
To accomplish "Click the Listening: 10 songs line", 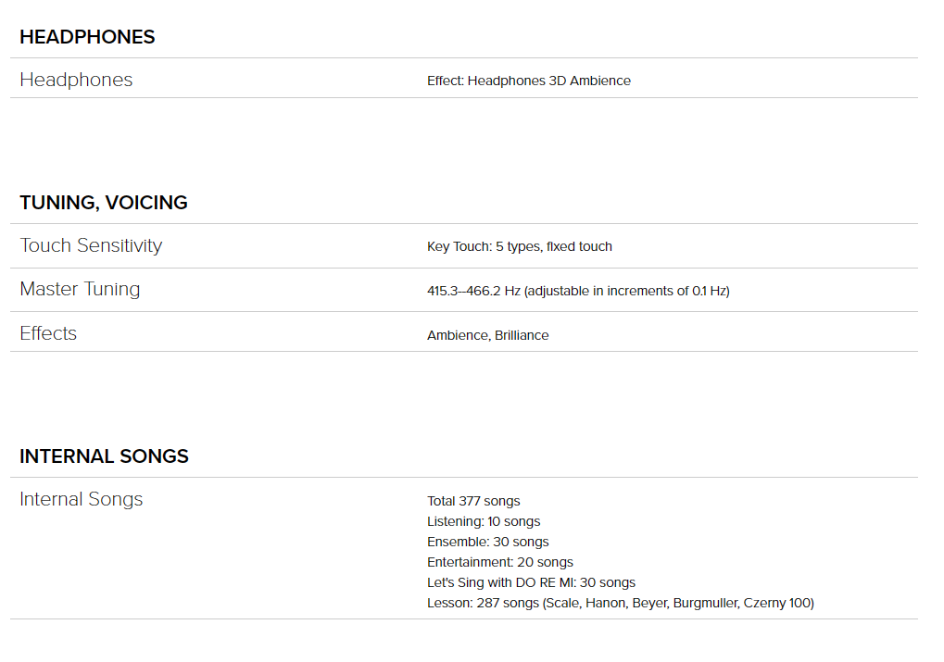I will [x=484, y=521].
